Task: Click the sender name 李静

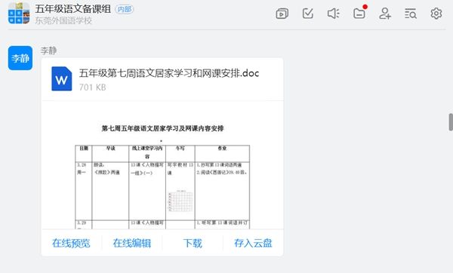Action: [48, 51]
